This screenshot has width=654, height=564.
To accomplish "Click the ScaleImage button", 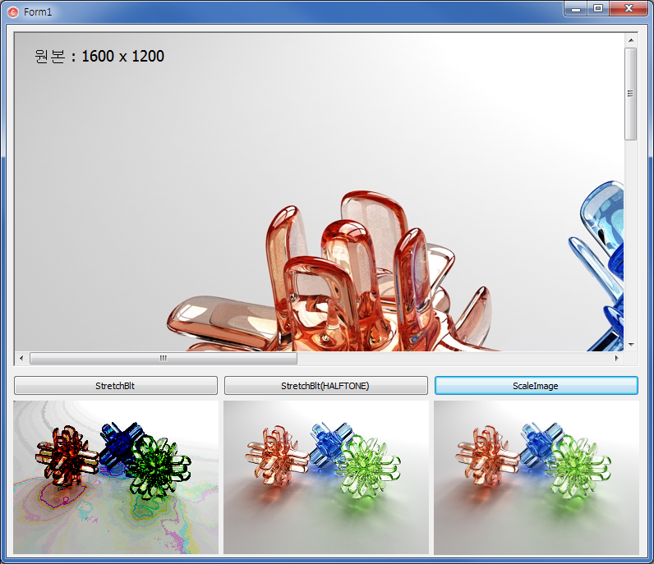I will click(x=536, y=386).
